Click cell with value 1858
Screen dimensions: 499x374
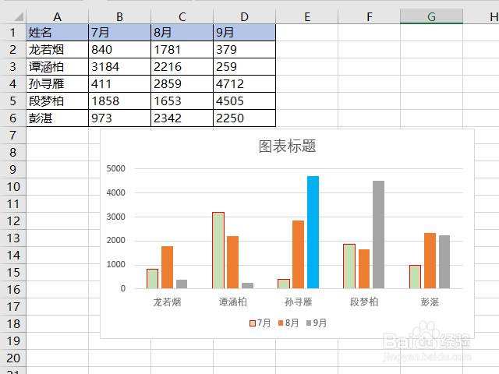(x=119, y=101)
